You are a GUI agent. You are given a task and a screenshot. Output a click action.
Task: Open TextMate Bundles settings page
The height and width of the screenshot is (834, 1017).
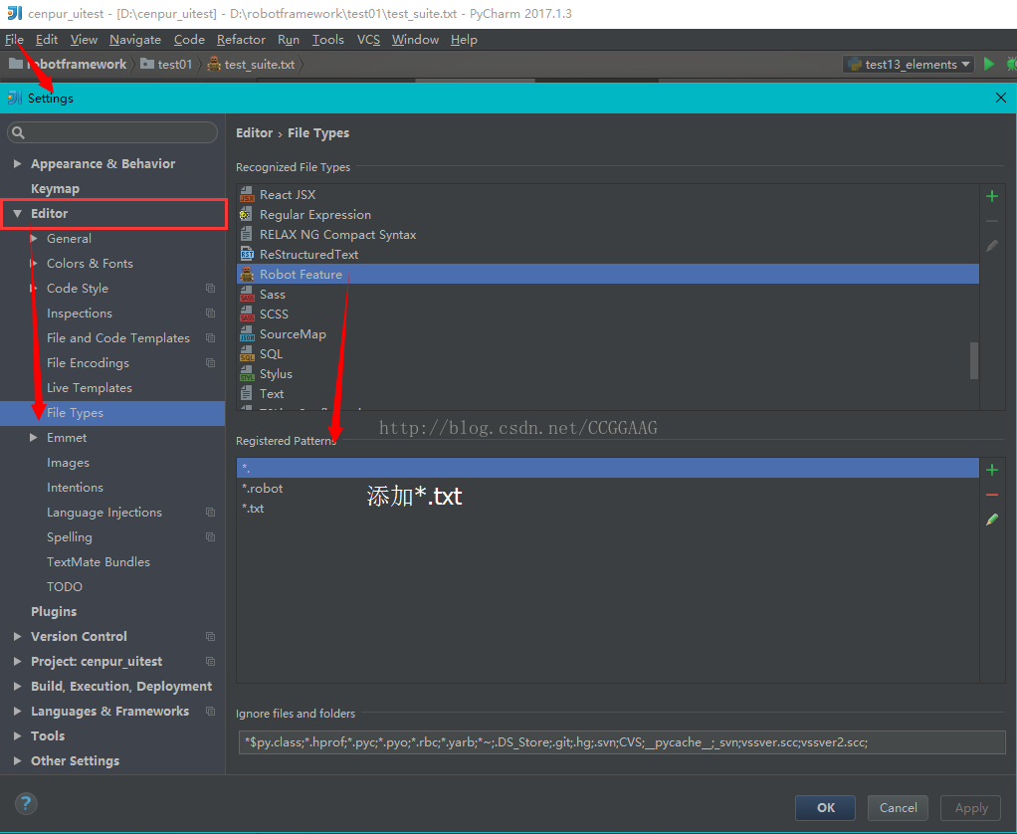click(x=98, y=561)
